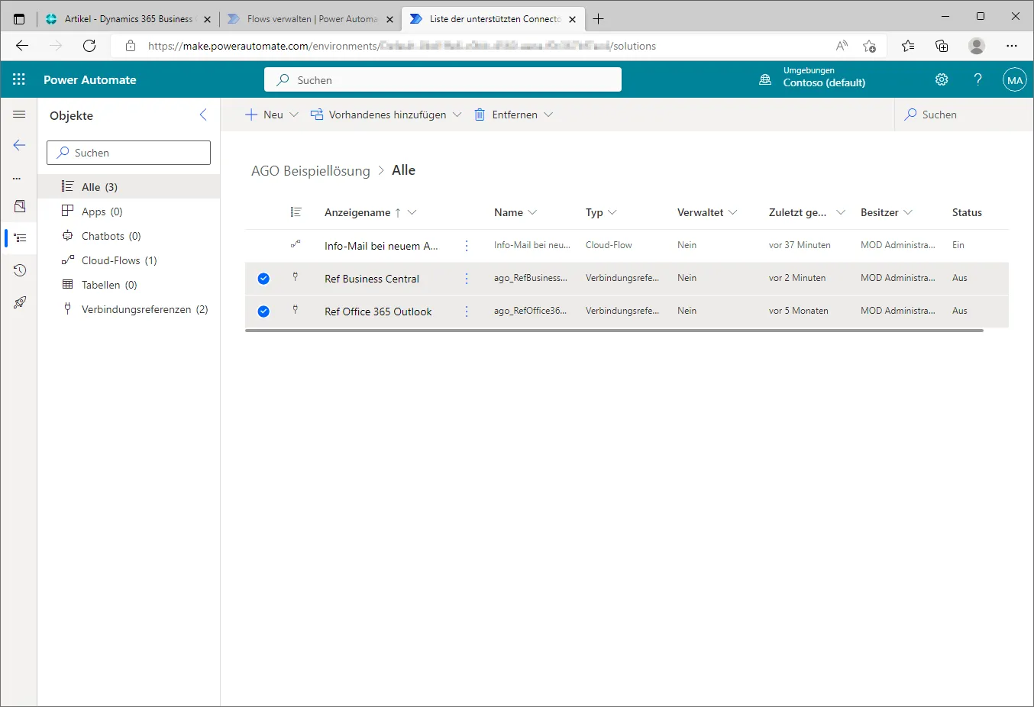
Task: Open the rocket pipelines icon in rail
Action: [x=20, y=302]
